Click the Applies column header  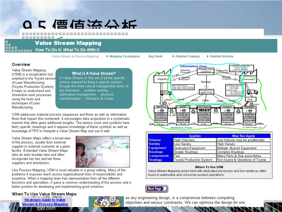tap(195, 136)
